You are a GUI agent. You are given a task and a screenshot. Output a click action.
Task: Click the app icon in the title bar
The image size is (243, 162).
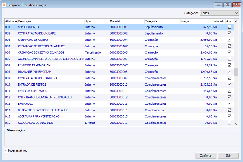click(x=4, y=5)
